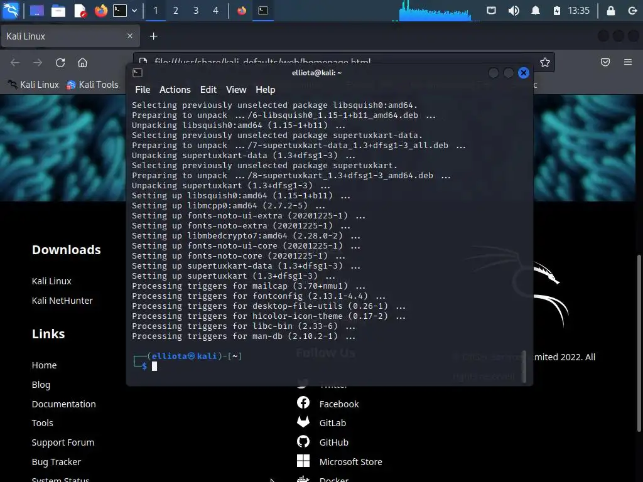Image resolution: width=643 pixels, height=482 pixels.
Task: Open the Microsoft Store link
Action: pos(350,462)
